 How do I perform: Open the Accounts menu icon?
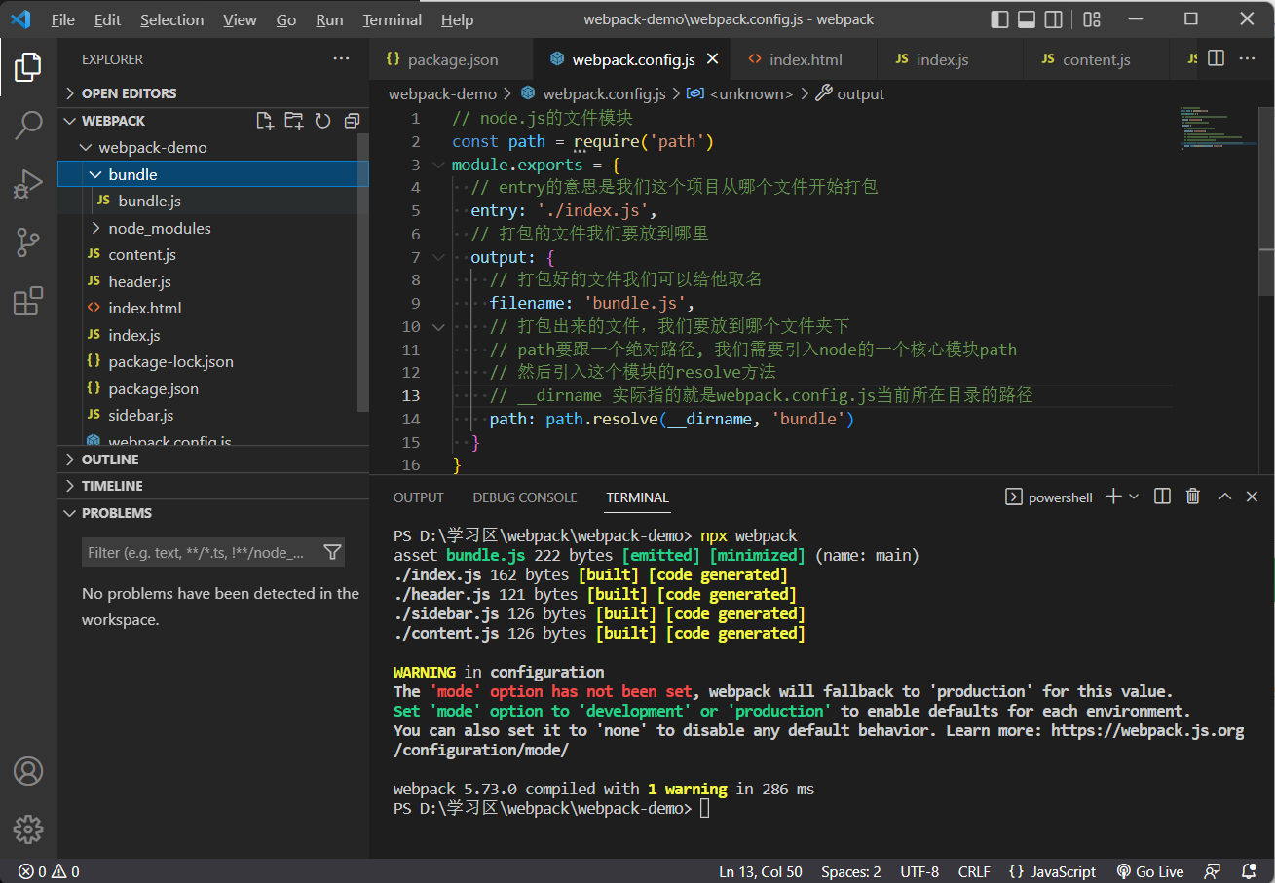28,771
